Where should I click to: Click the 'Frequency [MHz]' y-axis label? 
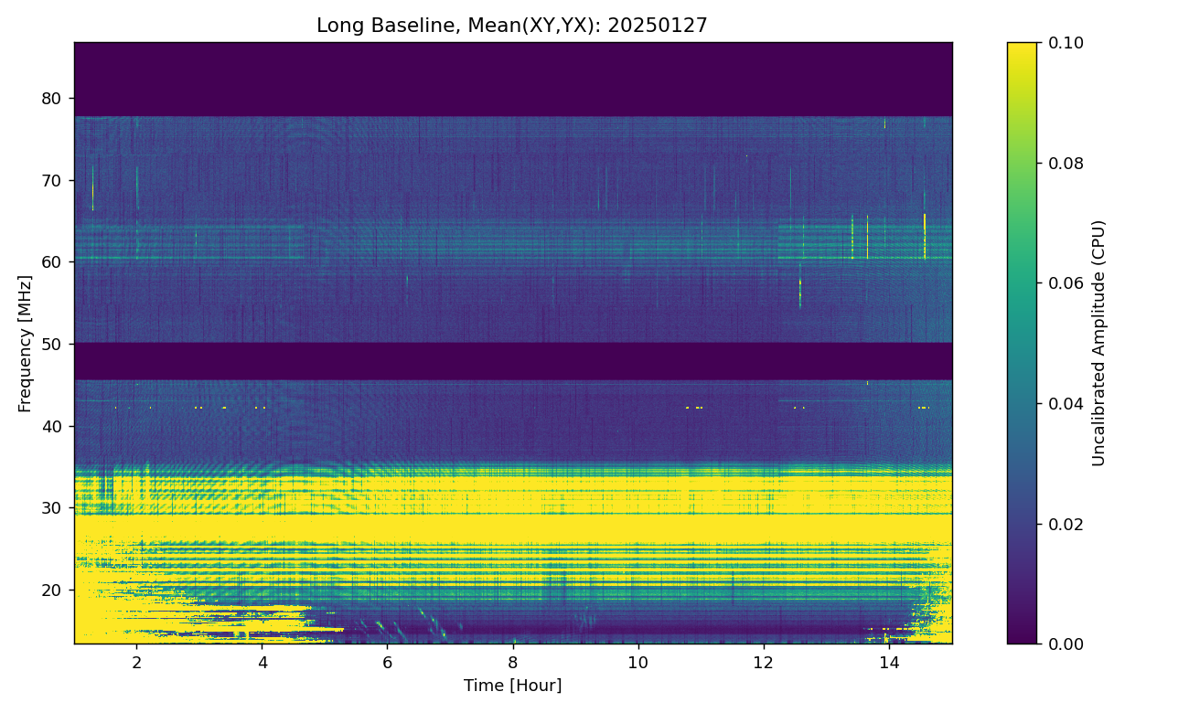click(25, 343)
